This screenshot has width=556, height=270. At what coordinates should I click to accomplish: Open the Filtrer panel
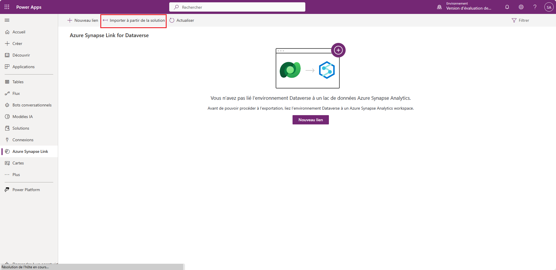[521, 20]
